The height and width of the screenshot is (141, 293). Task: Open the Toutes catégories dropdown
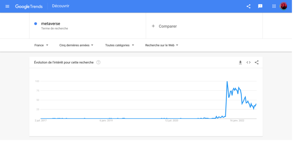coord(119,45)
